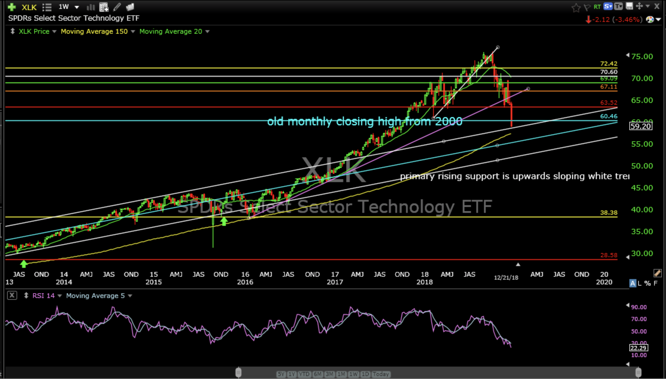This screenshot has width=666, height=379.
Task: Select the 5Y range preset
Action: [281, 374]
